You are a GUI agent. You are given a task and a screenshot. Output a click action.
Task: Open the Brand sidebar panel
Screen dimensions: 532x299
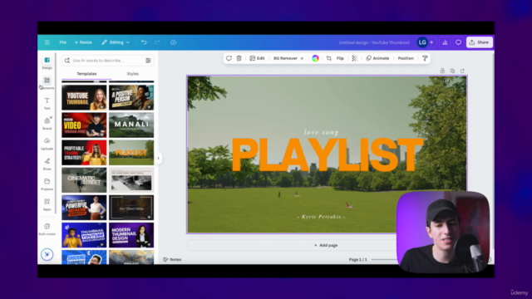coord(47,124)
